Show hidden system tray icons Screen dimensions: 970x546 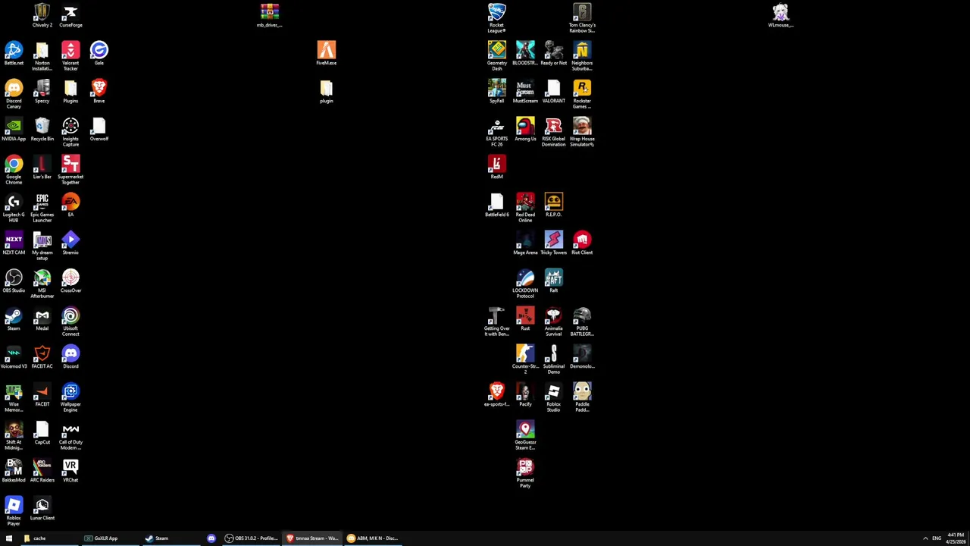(925, 538)
